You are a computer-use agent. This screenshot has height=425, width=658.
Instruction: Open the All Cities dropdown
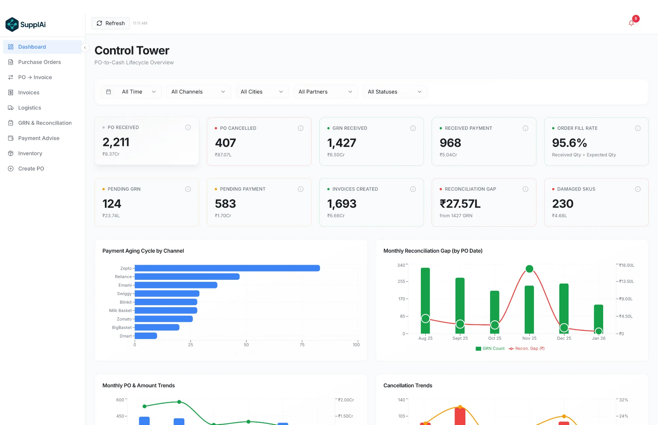tap(262, 92)
